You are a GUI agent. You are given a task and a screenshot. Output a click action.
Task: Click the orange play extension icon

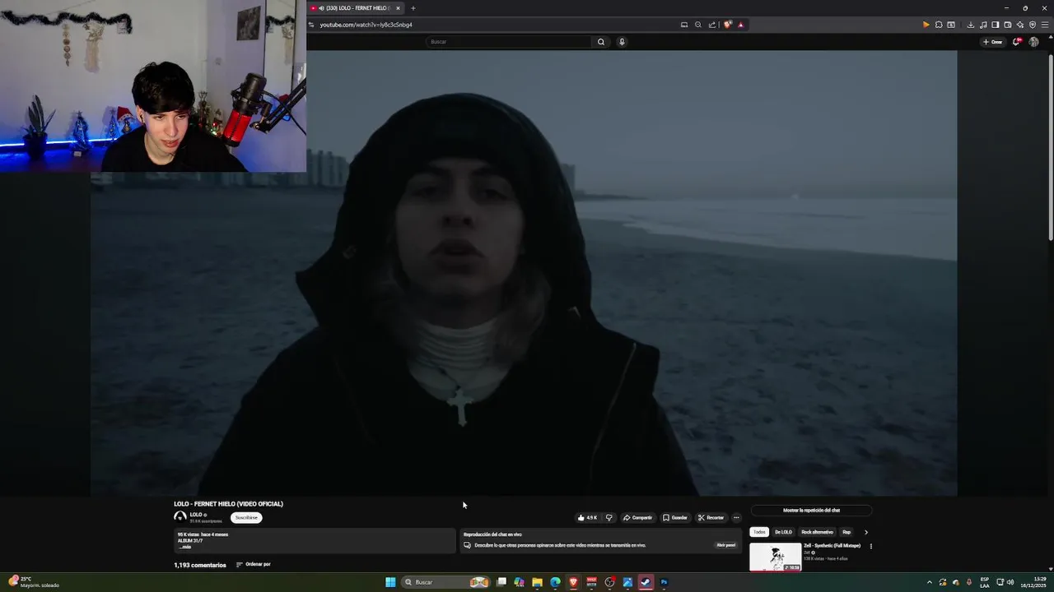pyautogui.click(x=926, y=25)
